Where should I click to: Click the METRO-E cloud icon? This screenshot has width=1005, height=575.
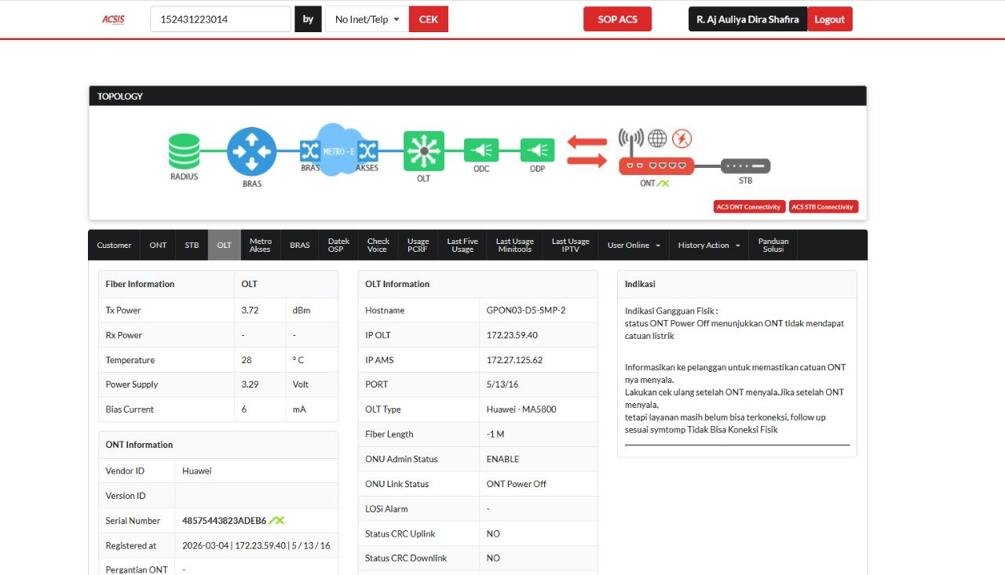(x=338, y=149)
